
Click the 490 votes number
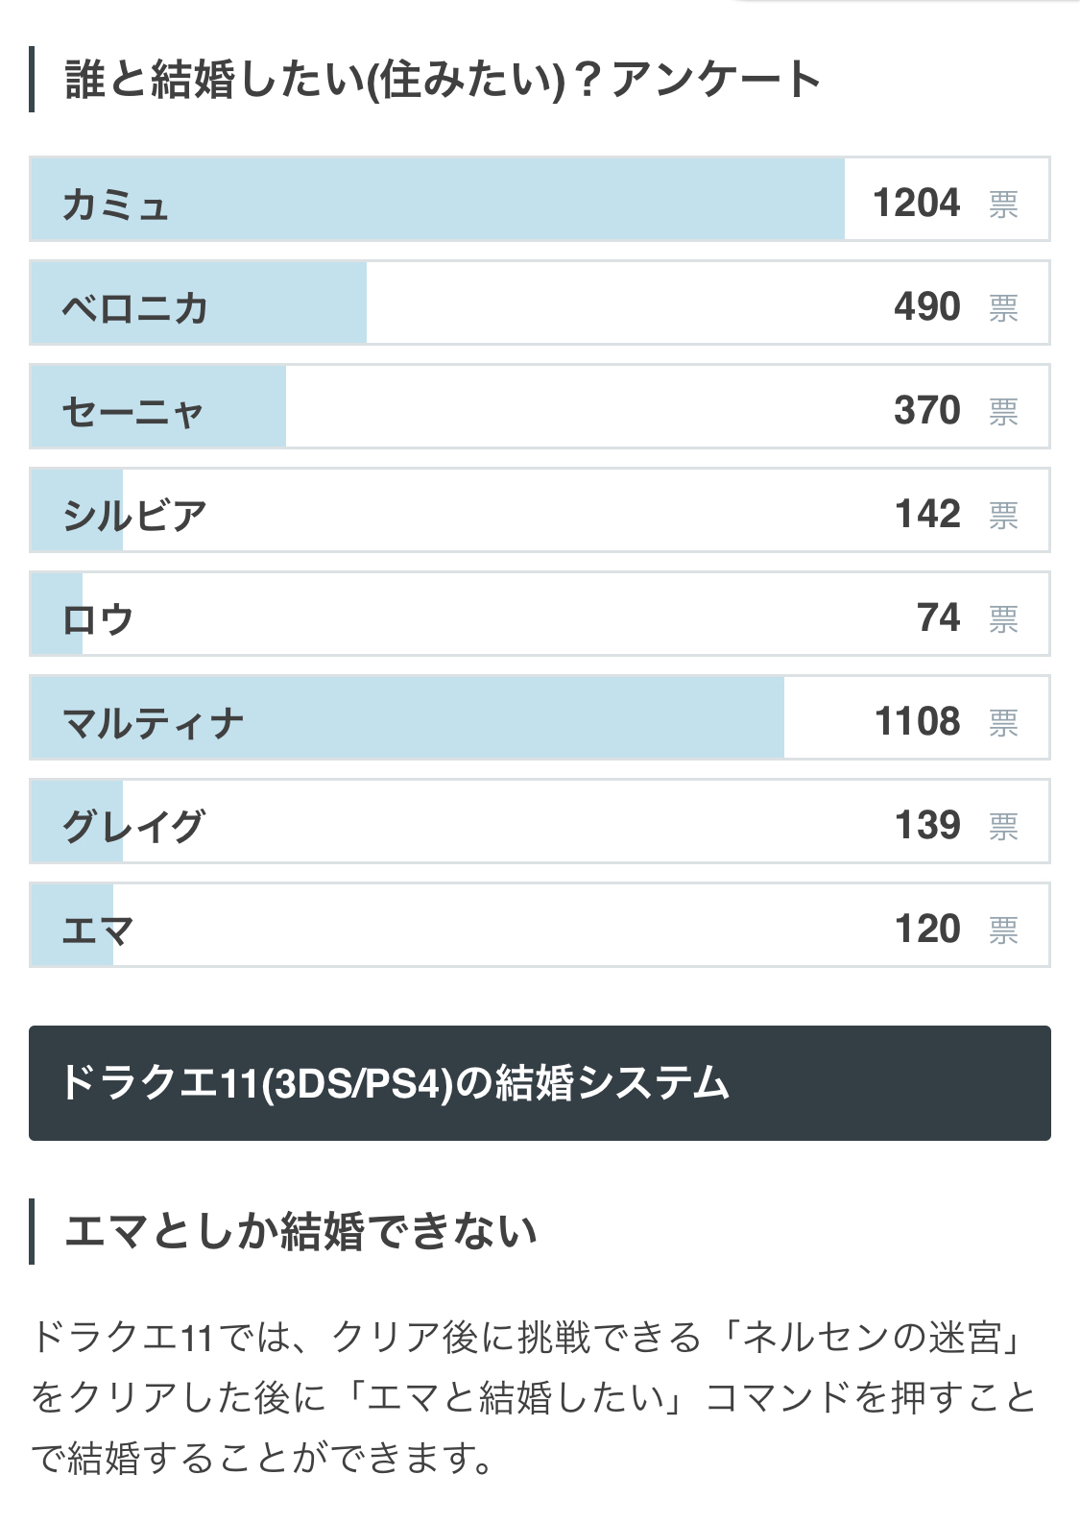click(x=926, y=306)
